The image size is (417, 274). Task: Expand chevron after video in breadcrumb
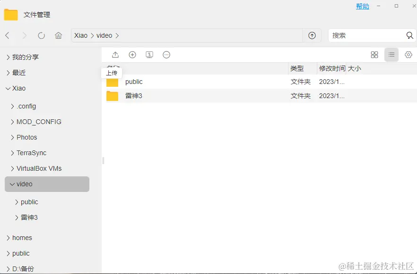pos(117,35)
